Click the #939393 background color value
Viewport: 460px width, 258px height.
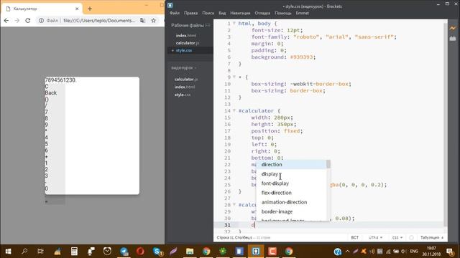coord(302,57)
